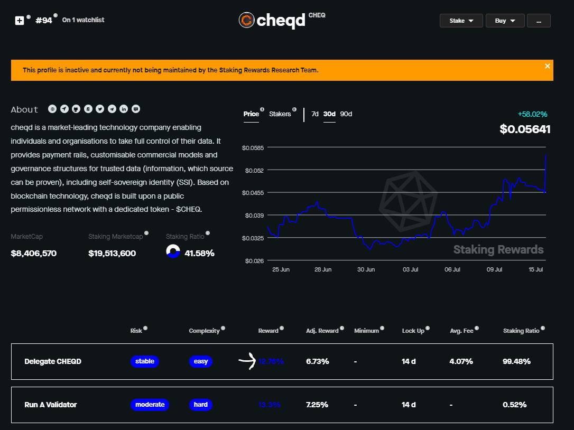574x430 pixels.
Task: Click the stable risk badge
Action: click(145, 361)
